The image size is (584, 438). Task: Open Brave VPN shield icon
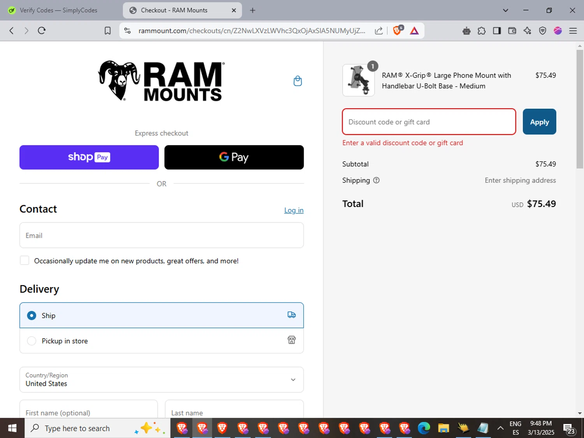pos(542,31)
